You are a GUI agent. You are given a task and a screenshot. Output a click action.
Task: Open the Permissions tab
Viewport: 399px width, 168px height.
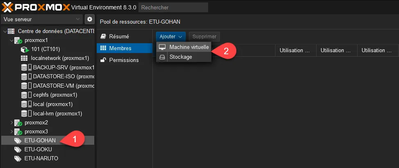coord(124,60)
